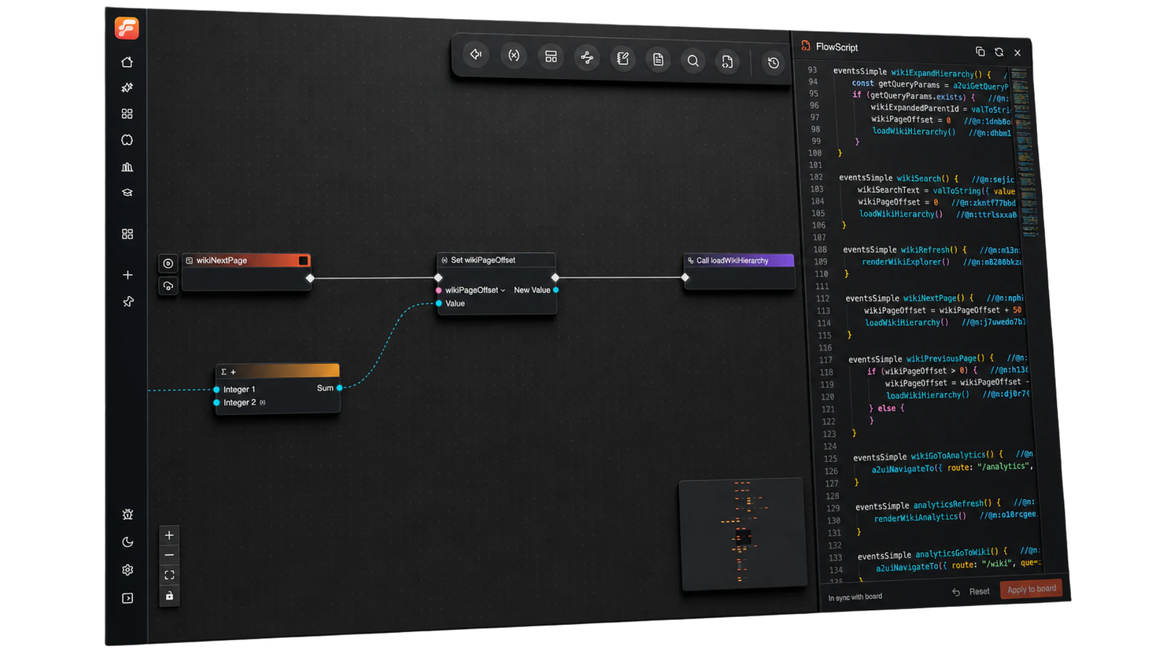Zoom in canvas with plus button
Screen dimensions: 1159x652
pyautogui.click(x=169, y=535)
